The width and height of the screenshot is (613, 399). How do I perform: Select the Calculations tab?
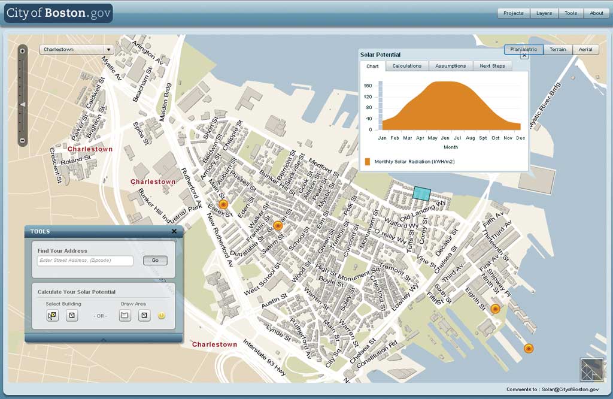point(407,66)
